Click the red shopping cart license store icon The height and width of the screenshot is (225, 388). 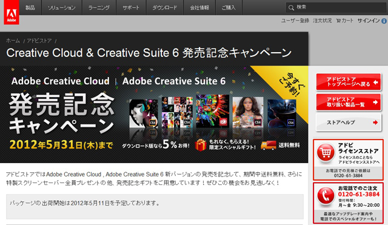[x=326, y=153]
